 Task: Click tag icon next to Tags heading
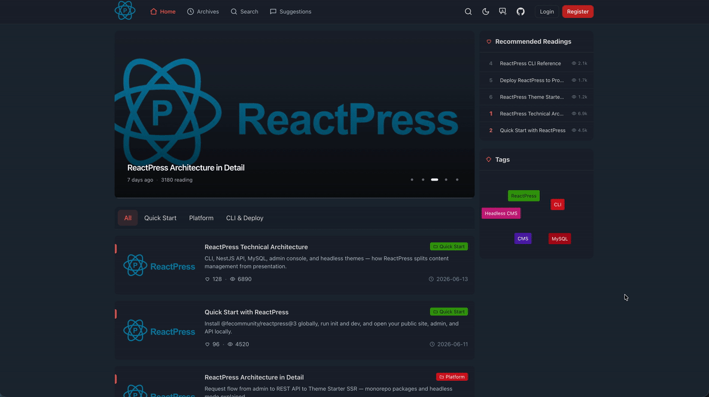click(488, 159)
